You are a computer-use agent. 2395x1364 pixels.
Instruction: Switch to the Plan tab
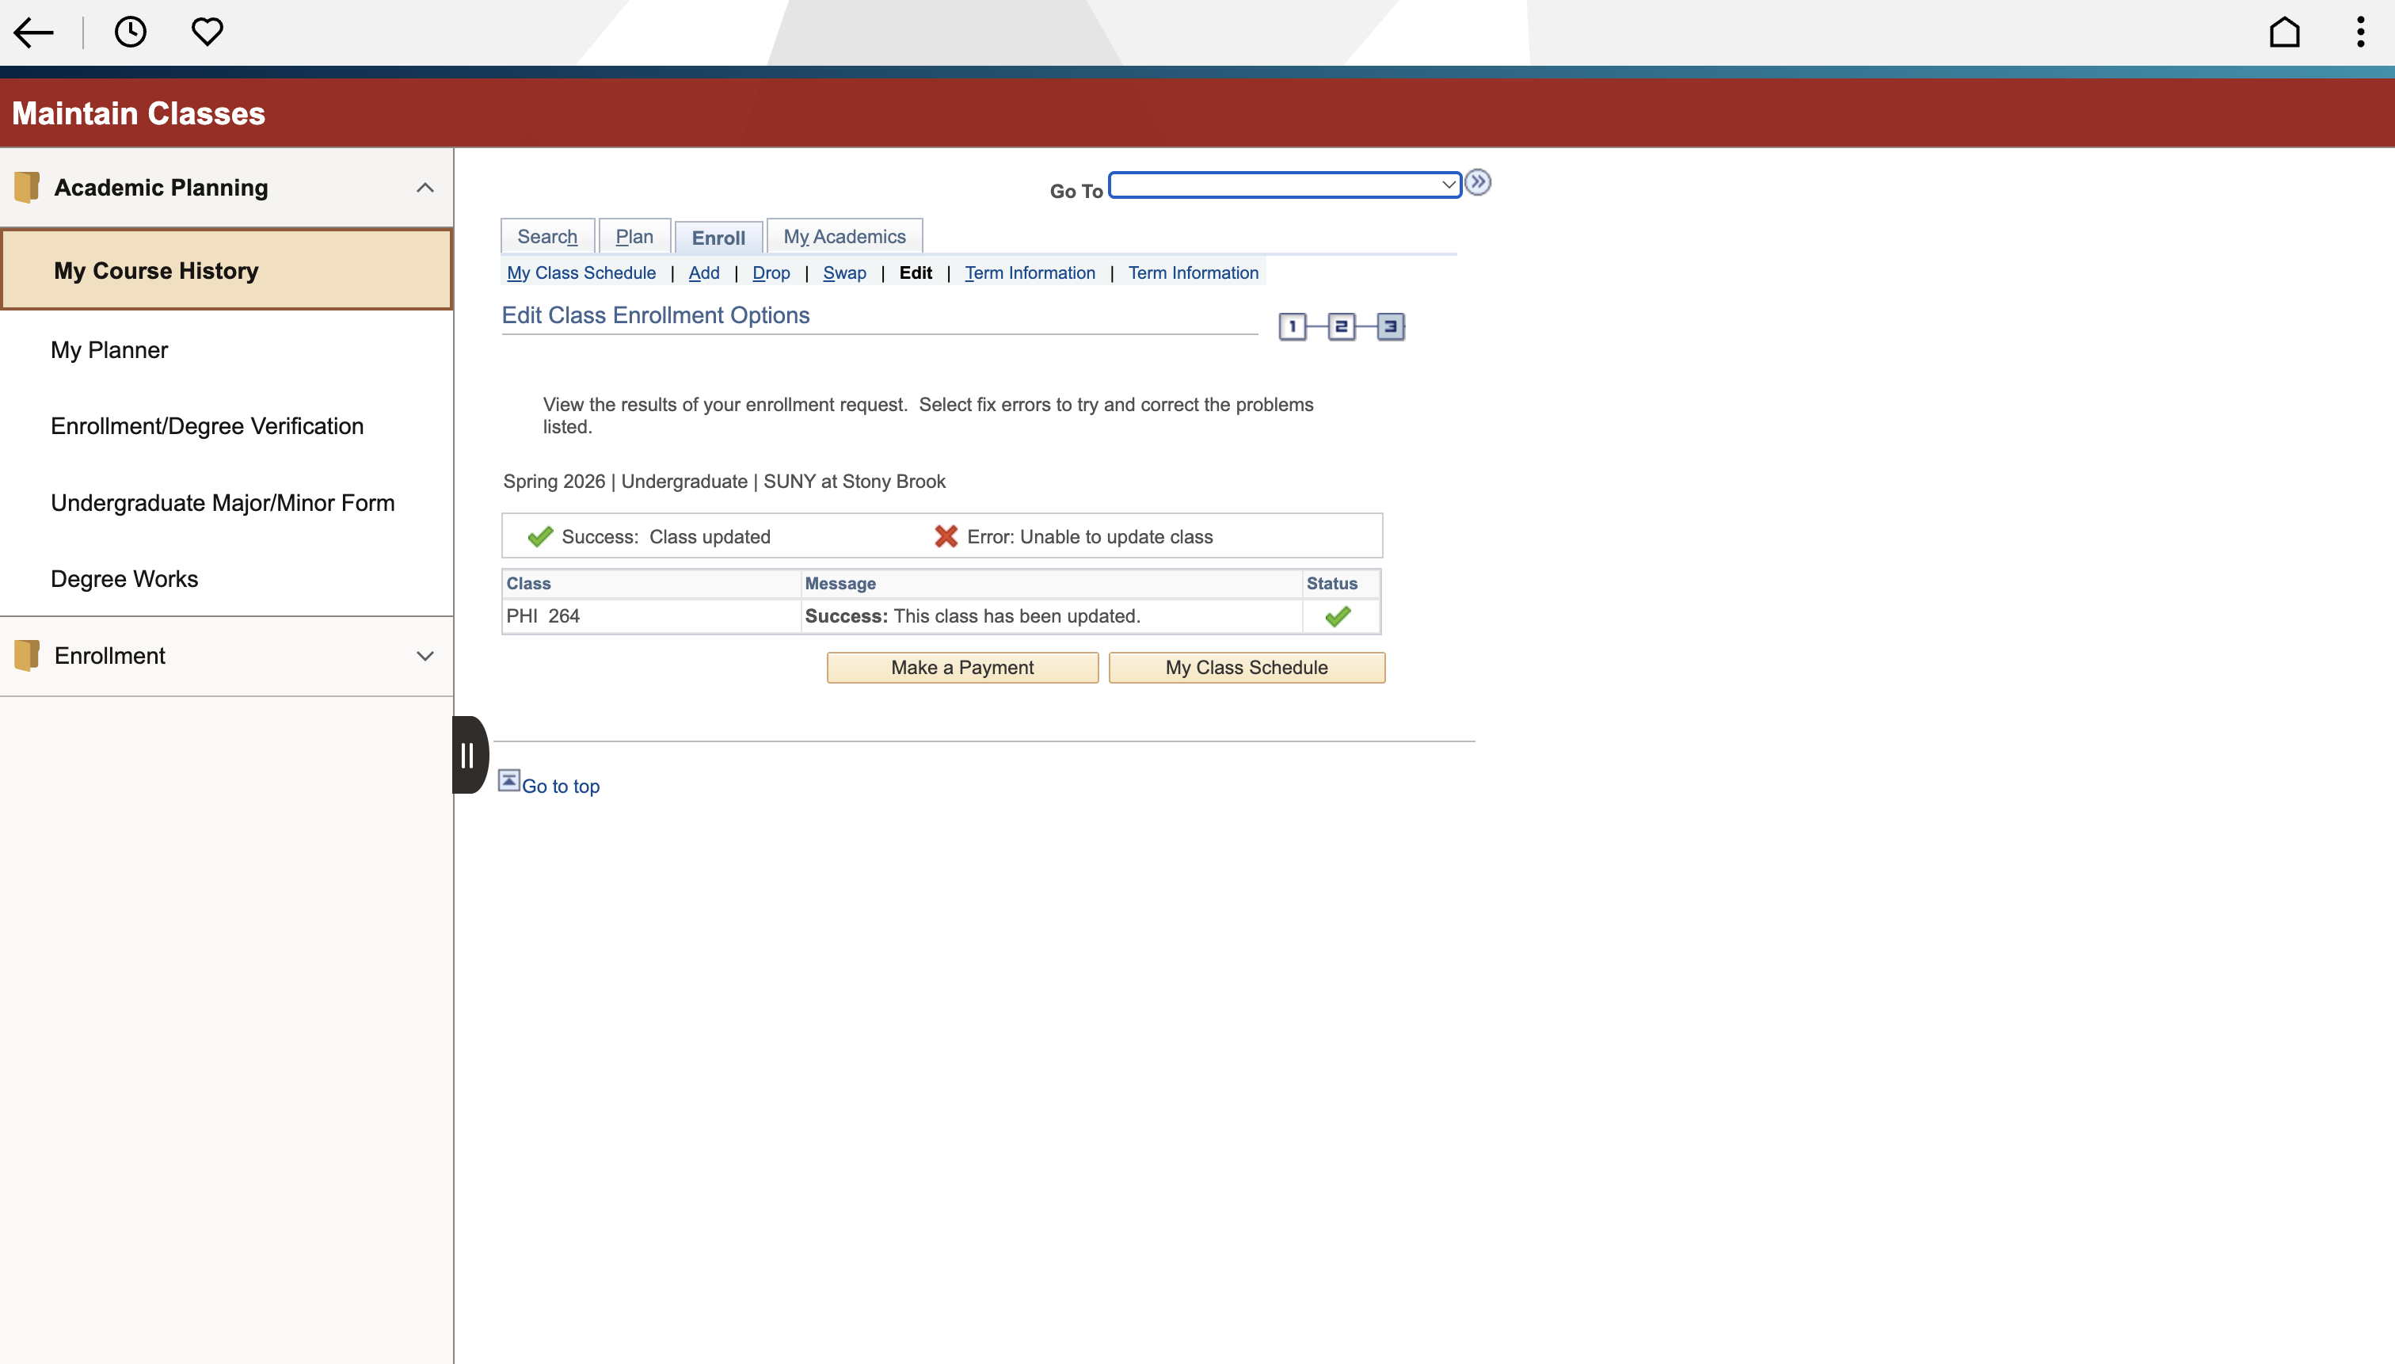[634, 237]
